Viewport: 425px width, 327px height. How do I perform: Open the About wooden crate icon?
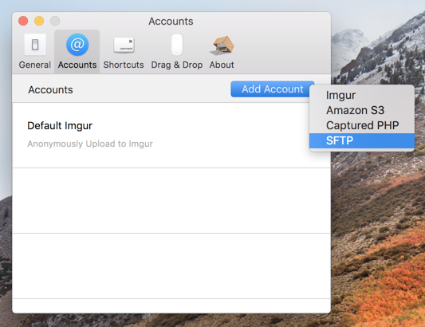click(222, 45)
